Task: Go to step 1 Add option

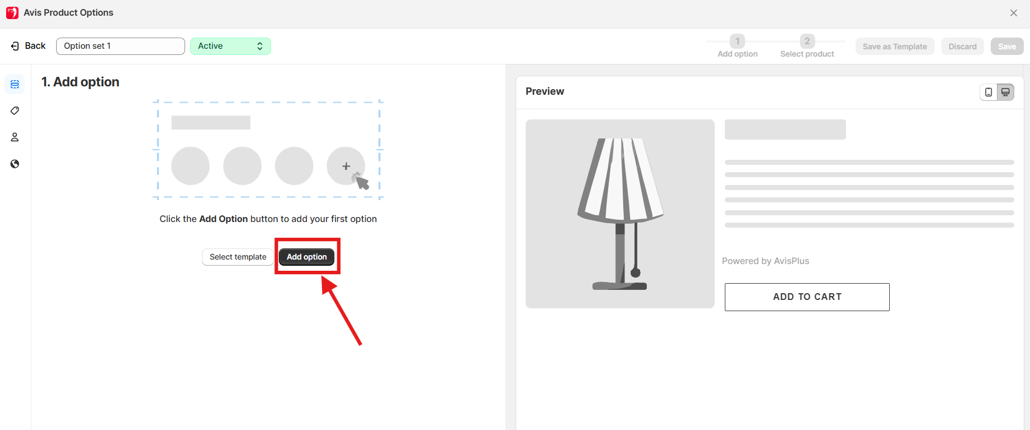Action: (x=737, y=41)
